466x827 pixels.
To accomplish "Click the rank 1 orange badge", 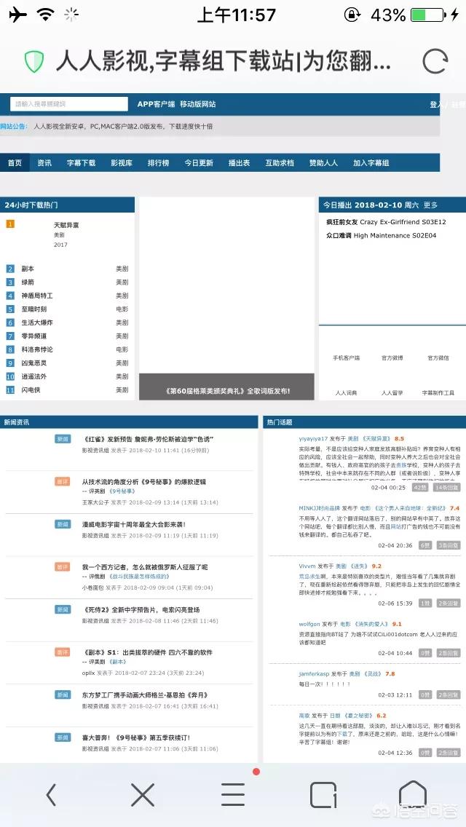I will pos(10,224).
